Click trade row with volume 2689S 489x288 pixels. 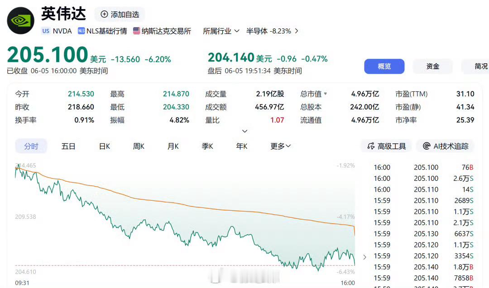(x=423, y=200)
